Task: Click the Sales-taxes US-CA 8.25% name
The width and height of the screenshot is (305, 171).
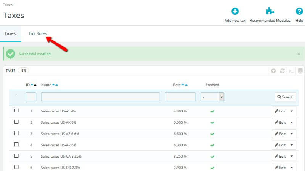Action: point(61,156)
